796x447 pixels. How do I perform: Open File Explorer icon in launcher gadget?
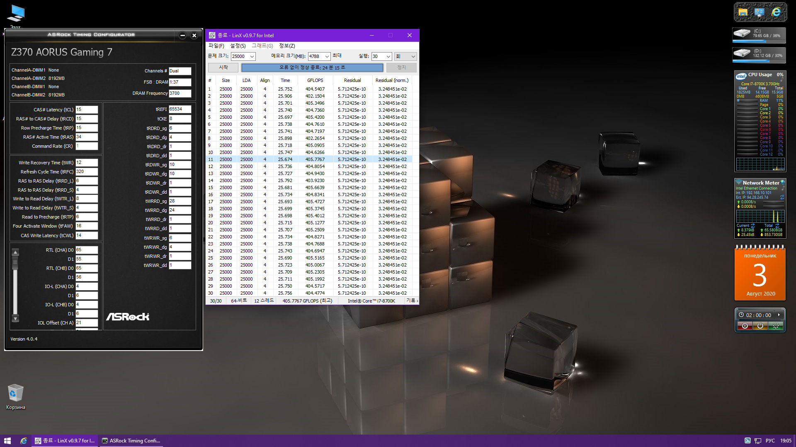pos(743,12)
